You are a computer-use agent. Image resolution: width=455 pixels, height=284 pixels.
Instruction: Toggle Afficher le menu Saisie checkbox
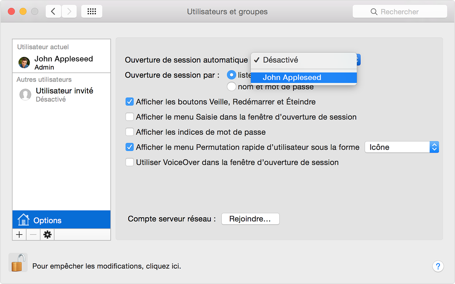129,117
